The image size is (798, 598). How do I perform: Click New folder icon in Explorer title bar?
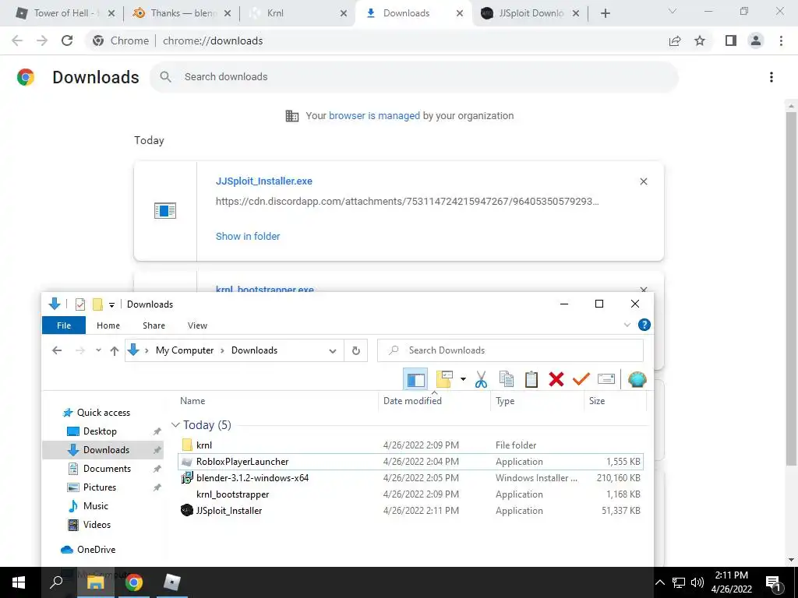click(x=97, y=304)
